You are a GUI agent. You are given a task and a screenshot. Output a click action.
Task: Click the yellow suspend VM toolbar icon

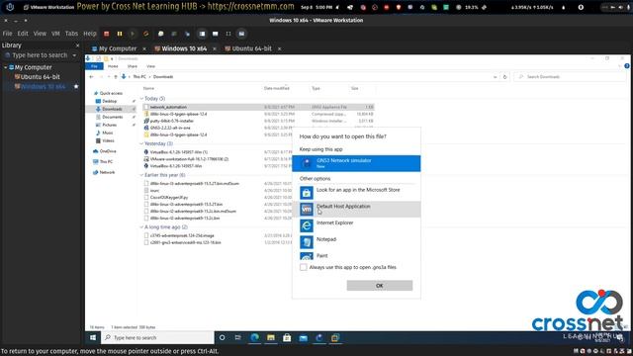coord(120,34)
